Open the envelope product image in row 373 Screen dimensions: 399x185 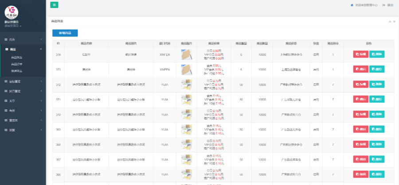tap(187, 69)
